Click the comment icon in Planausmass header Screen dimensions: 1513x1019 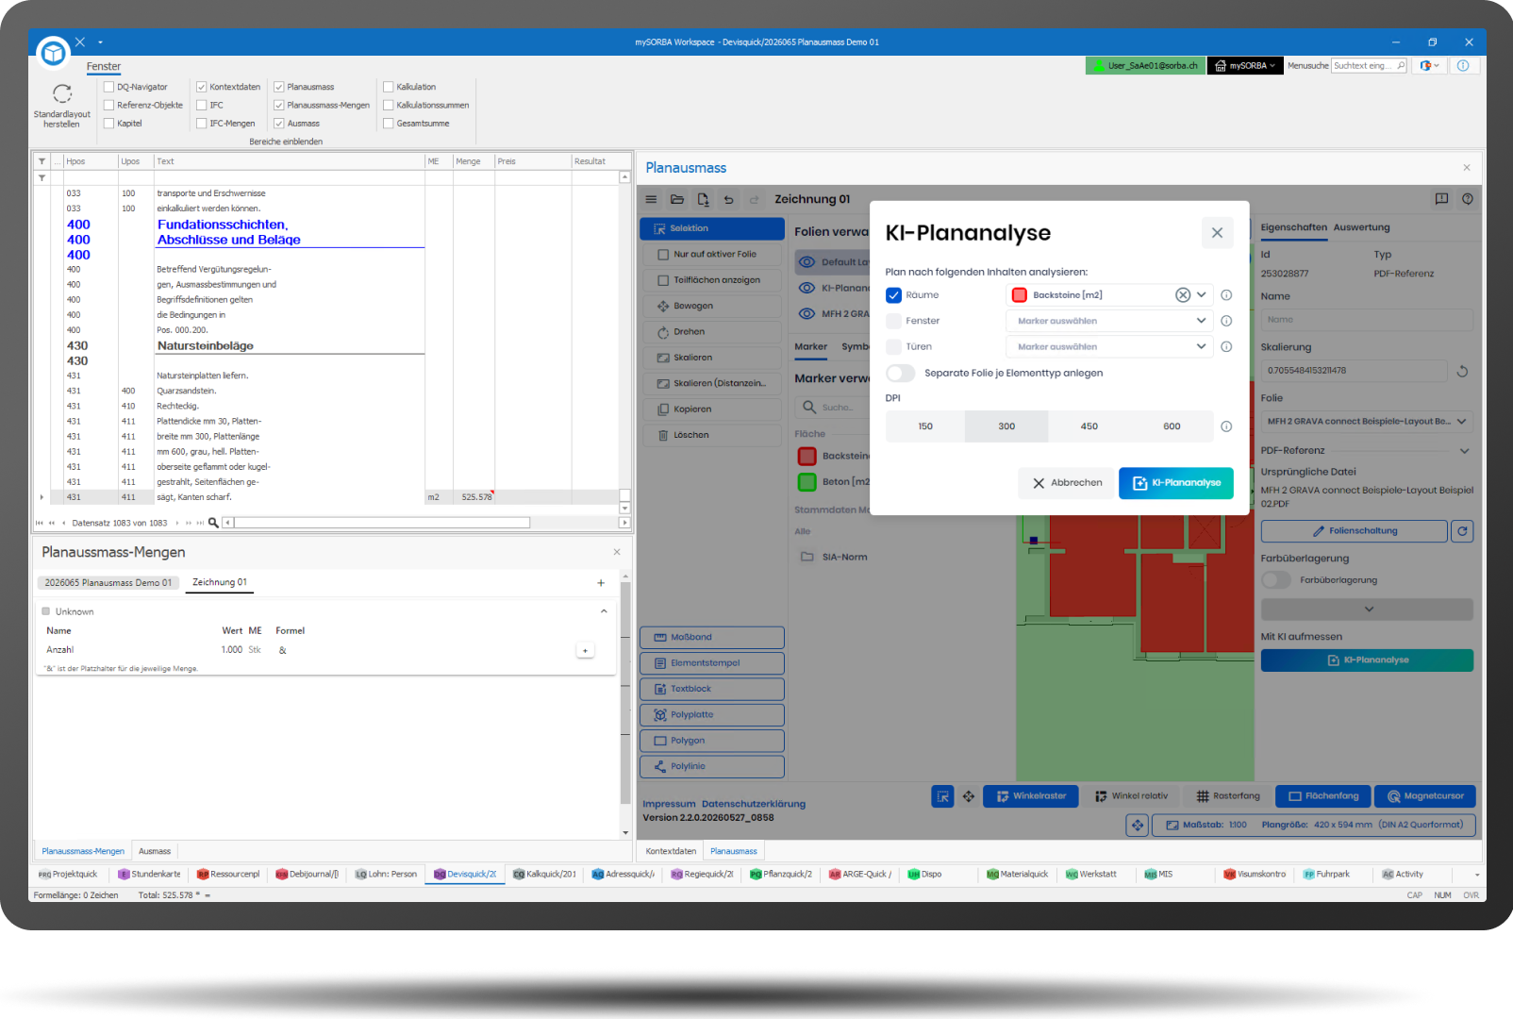point(1441,199)
